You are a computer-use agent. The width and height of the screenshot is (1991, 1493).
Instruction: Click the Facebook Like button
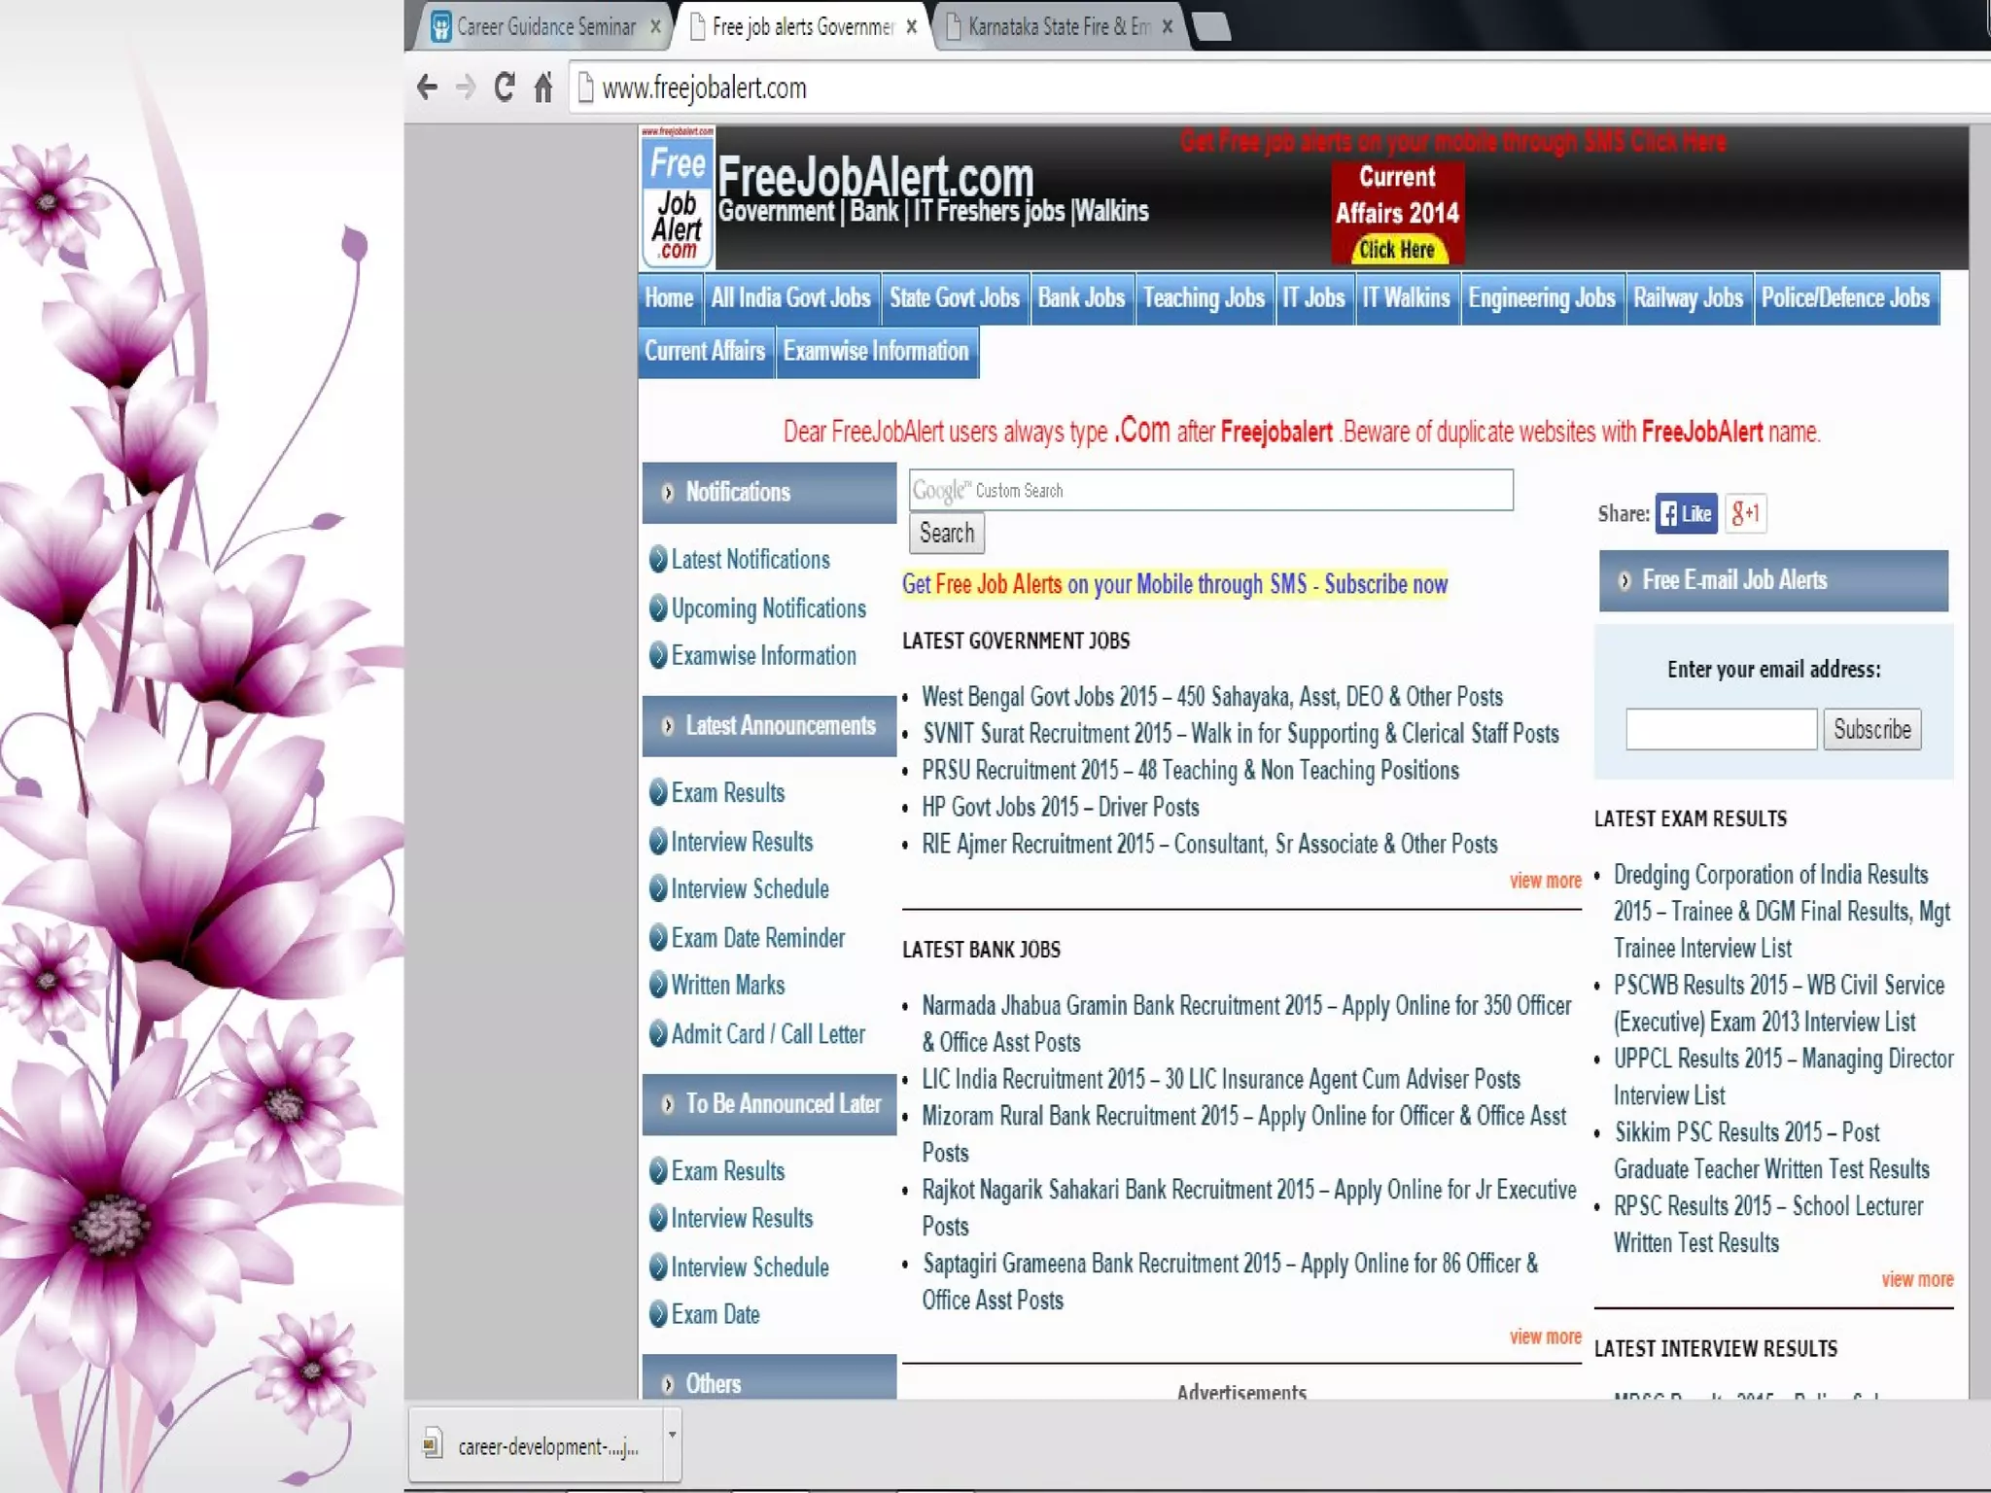(x=1686, y=513)
